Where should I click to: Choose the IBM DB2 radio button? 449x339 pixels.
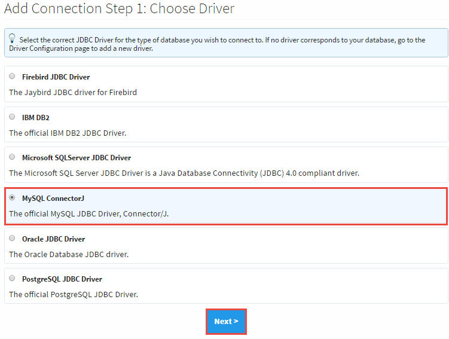tap(13, 117)
